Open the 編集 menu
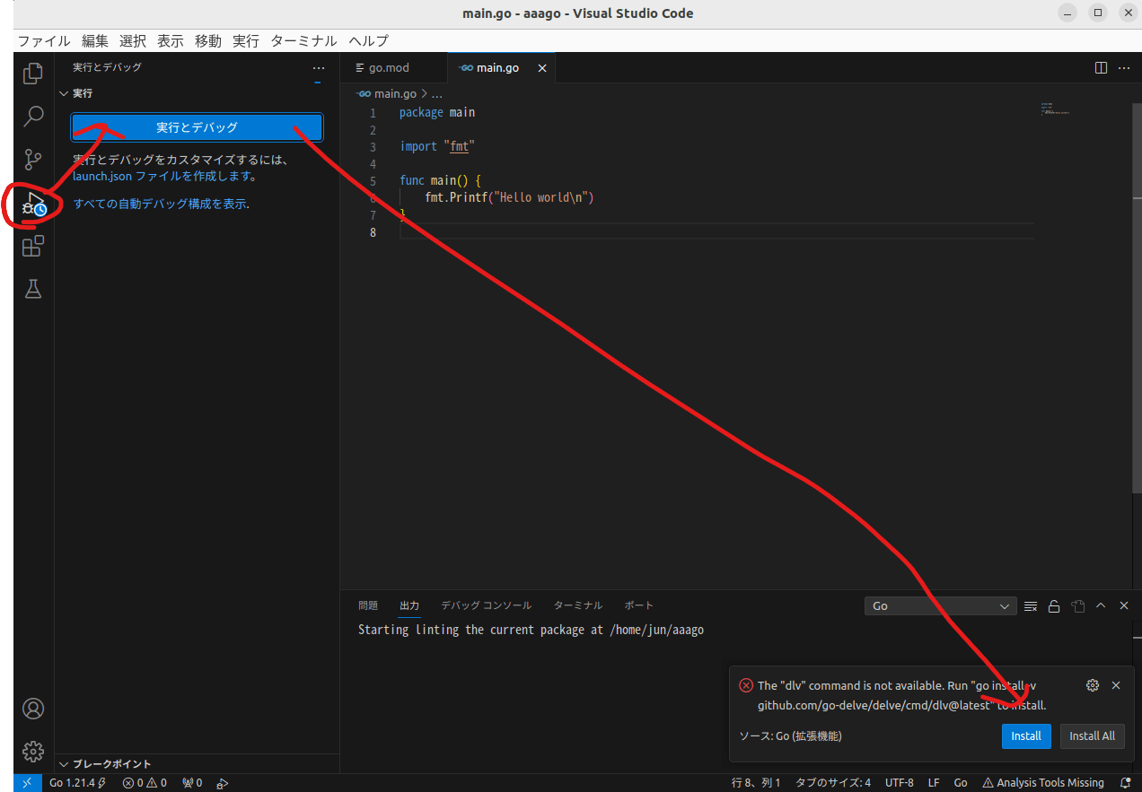1142x792 pixels. (x=95, y=40)
